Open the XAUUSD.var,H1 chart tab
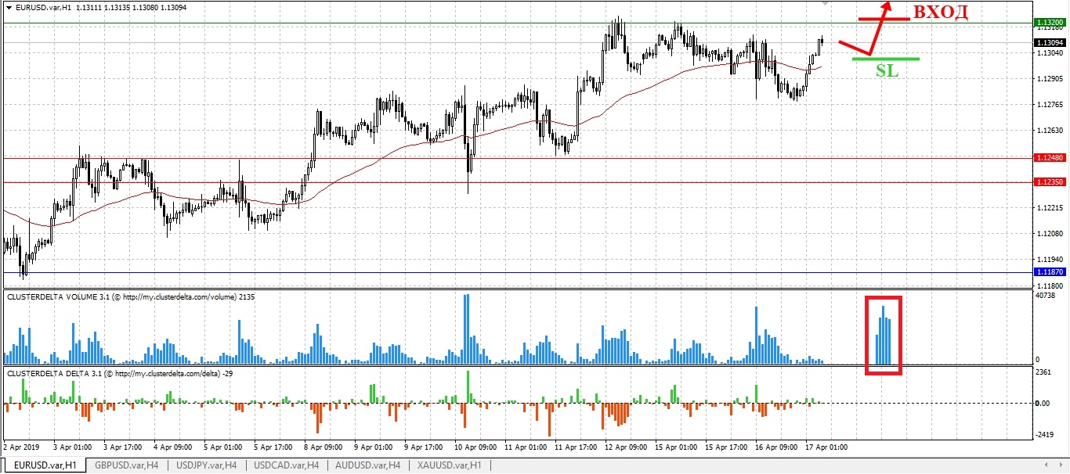 (x=449, y=465)
